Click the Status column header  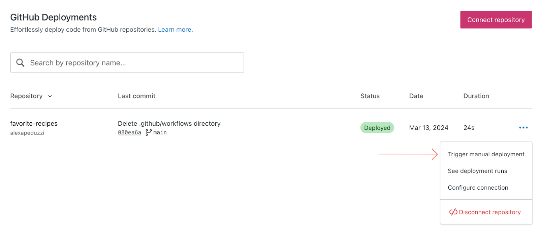point(370,96)
